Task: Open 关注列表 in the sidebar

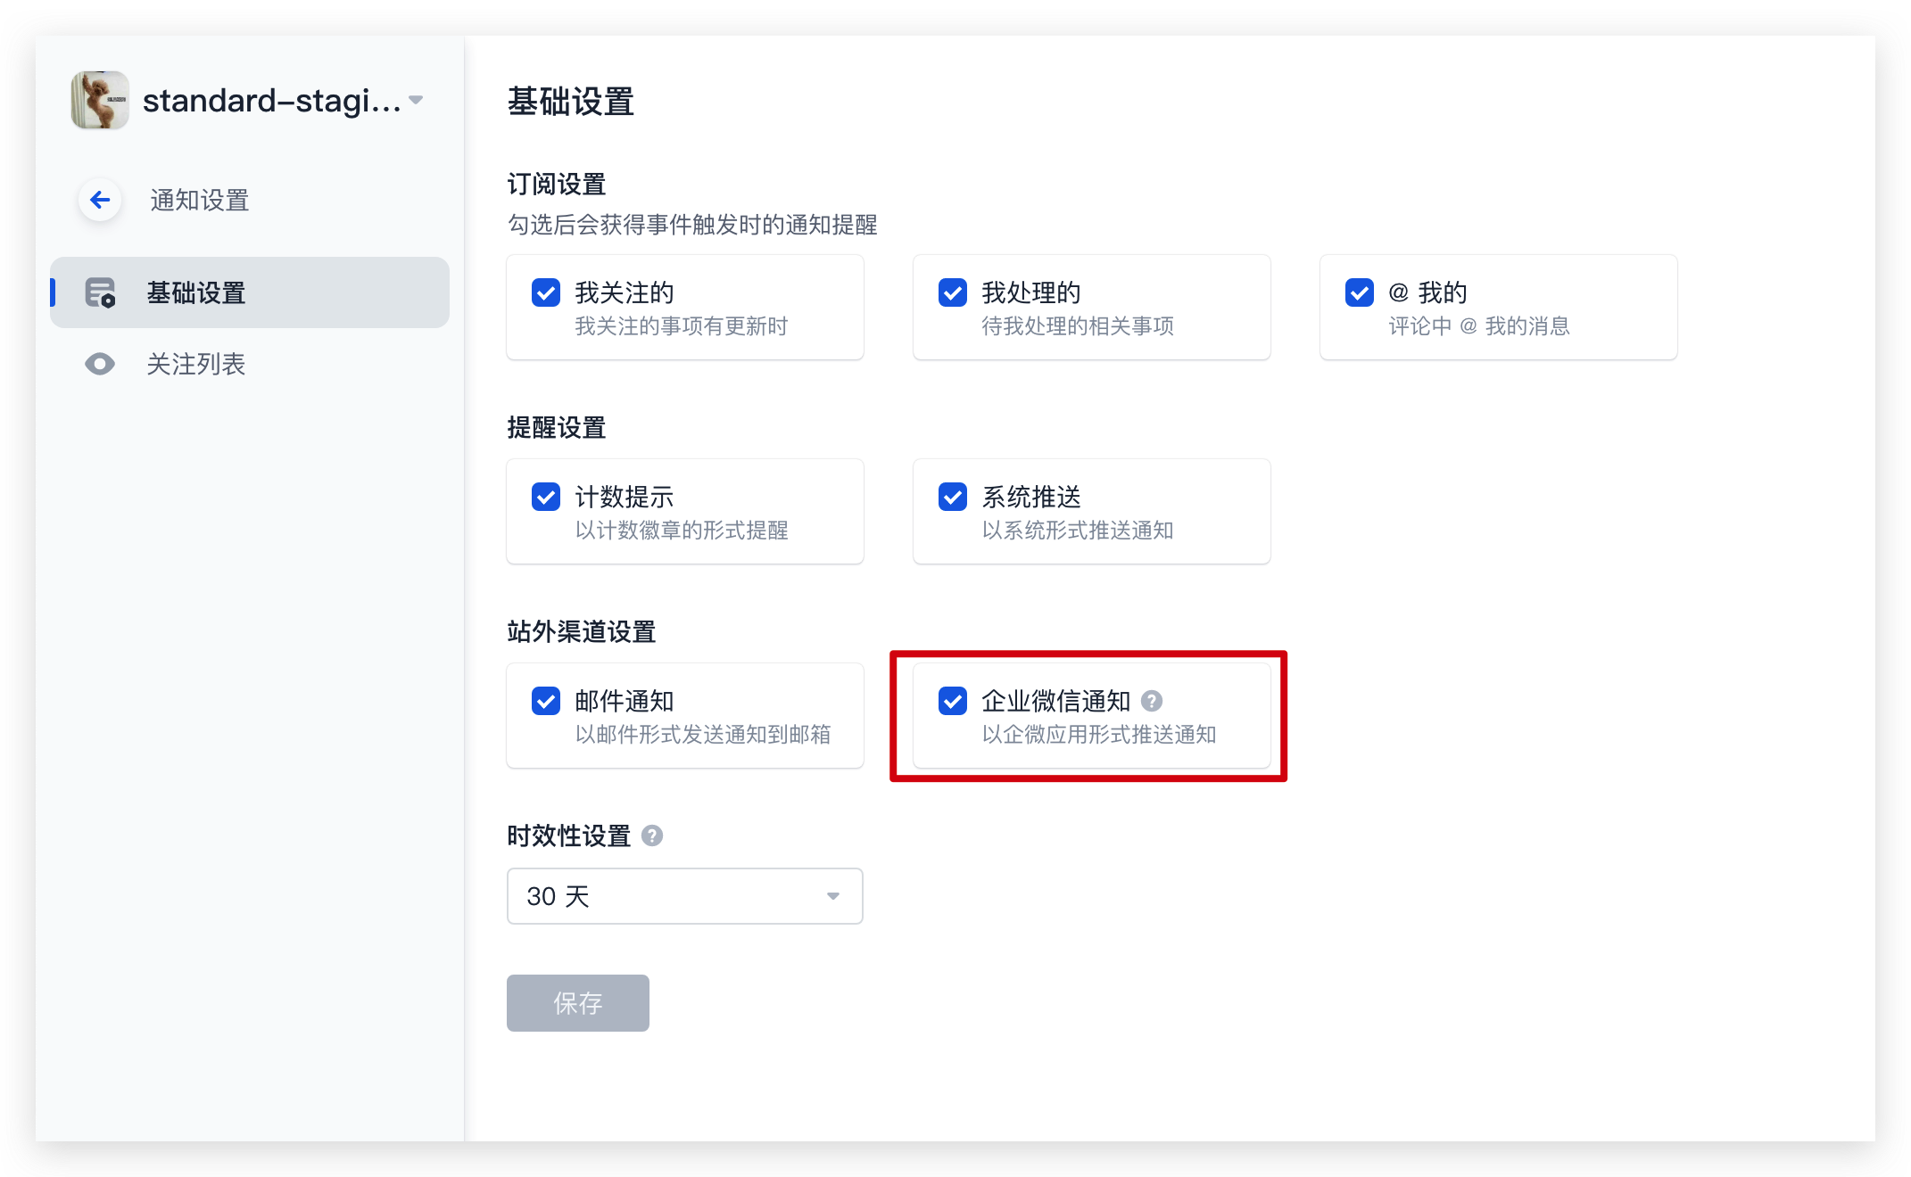Action: pyautogui.click(x=250, y=364)
